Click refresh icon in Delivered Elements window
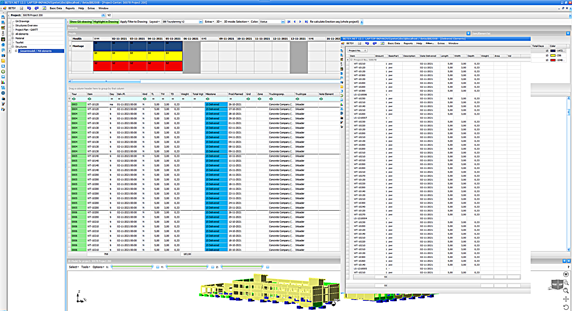Image resolution: width=572 pixels, height=311 pixels. [381, 43]
